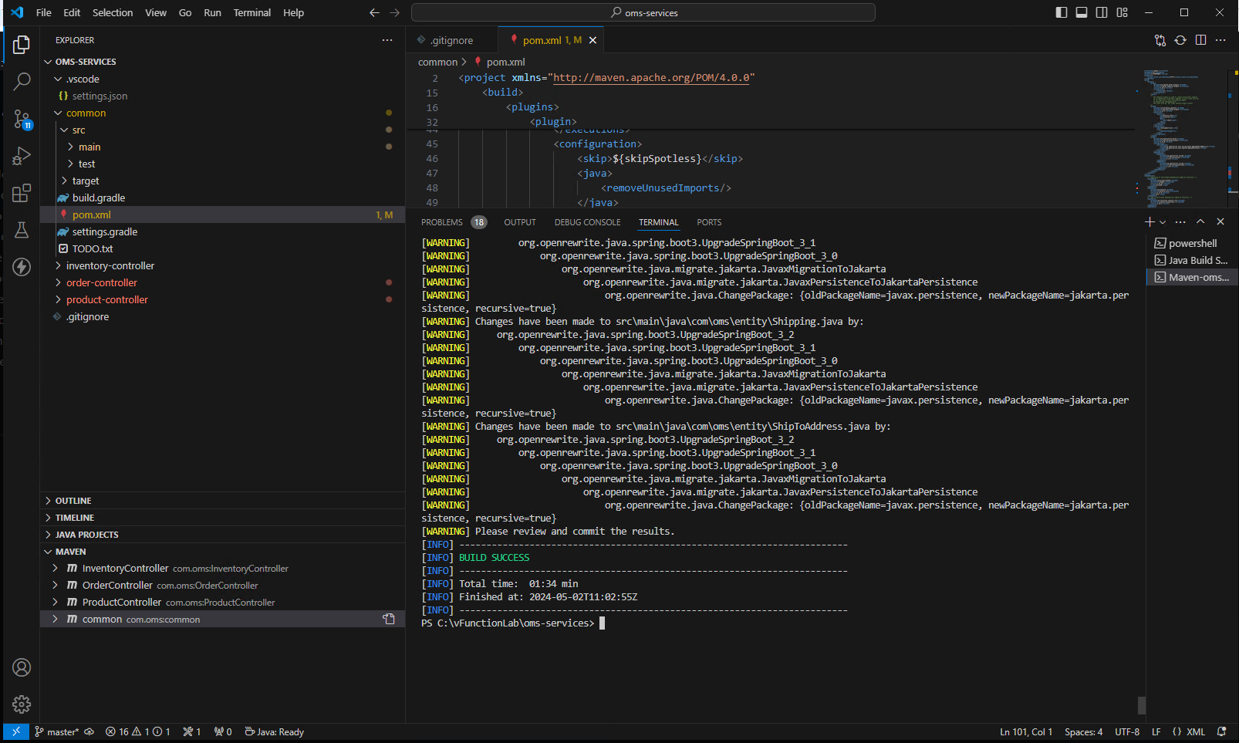Open the Run and Debug view
The width and height of the screenshot is (1239, 743).
tap(22, 156)
